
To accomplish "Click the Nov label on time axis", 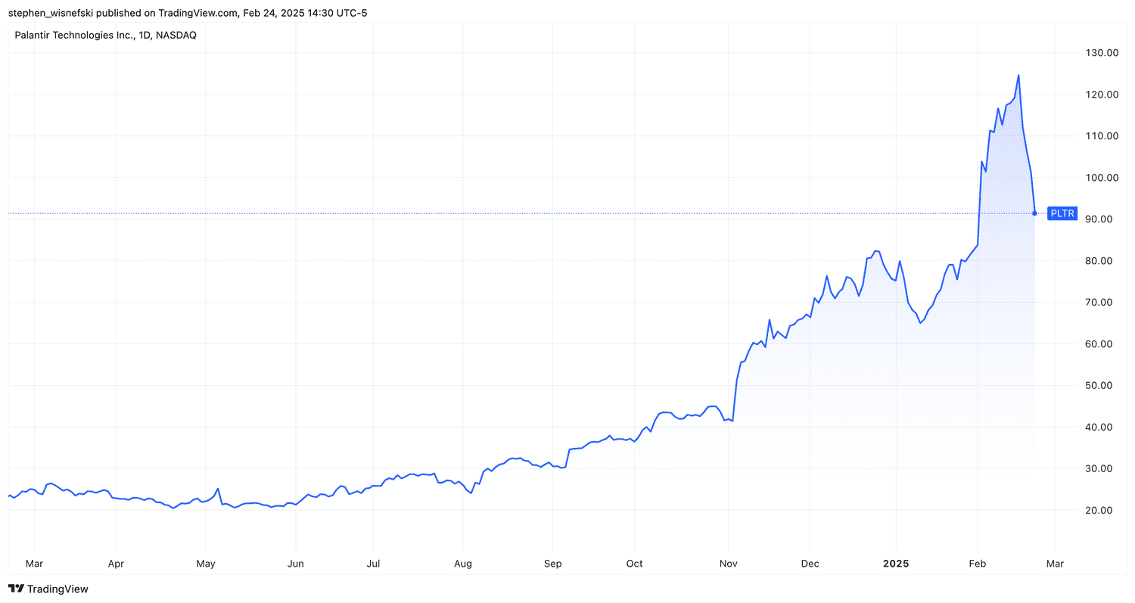I will coord(728,564).
